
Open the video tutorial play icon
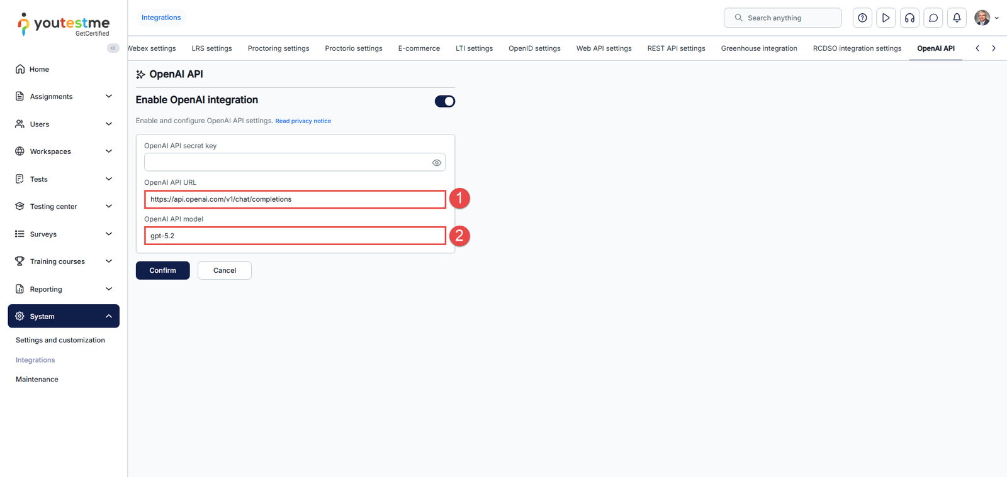[886, 18]
